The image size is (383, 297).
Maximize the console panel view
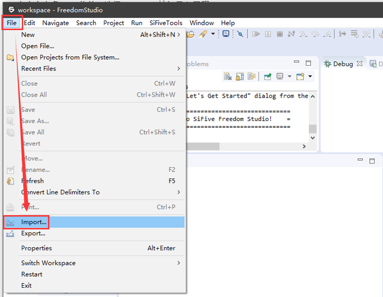pos(308,63)
